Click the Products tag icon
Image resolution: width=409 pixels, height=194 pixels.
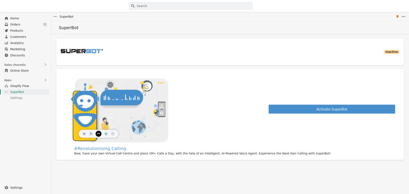point(6,30)
